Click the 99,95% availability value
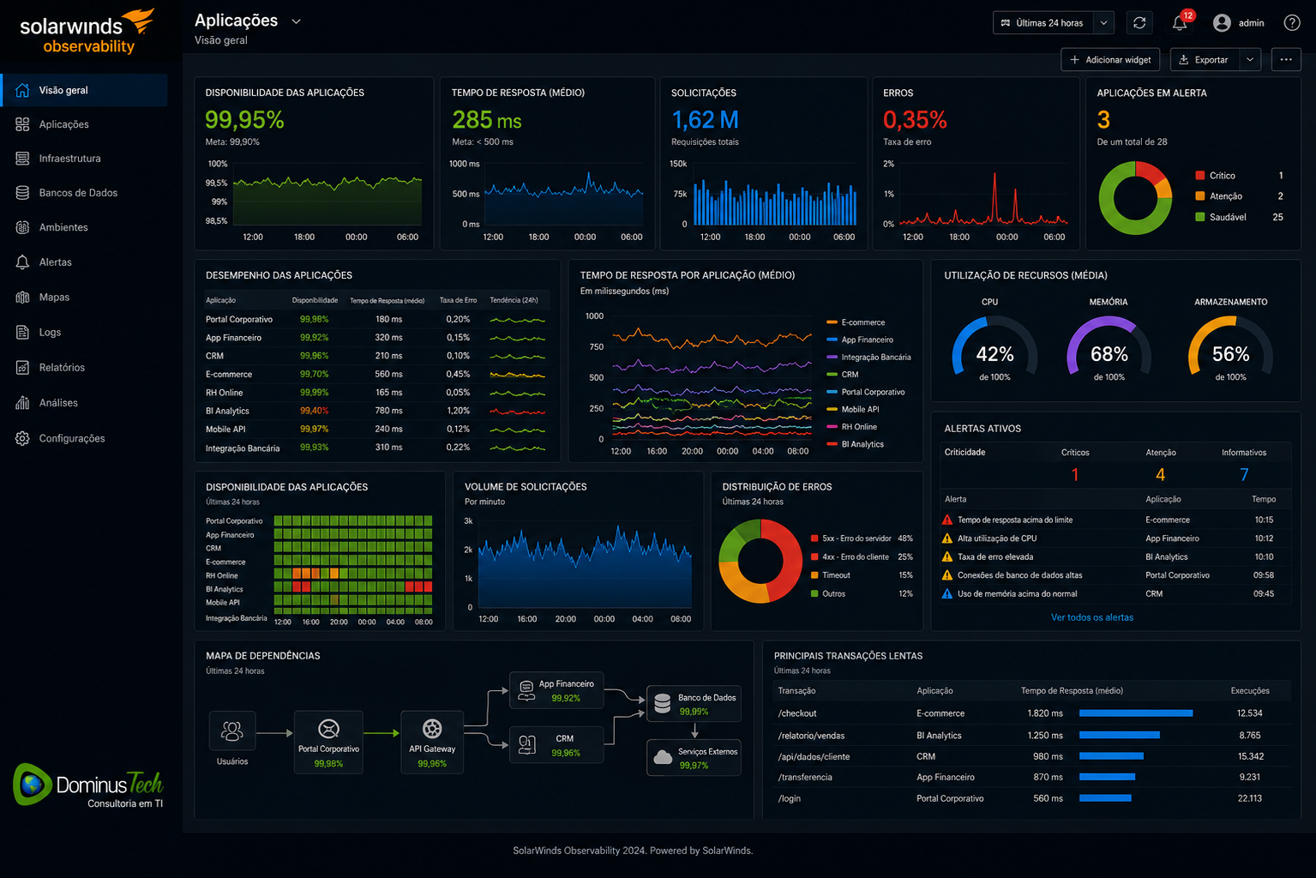 click(x=244, y=120)
